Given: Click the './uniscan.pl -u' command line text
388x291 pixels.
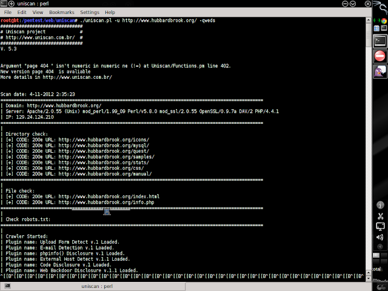Looking at the screenshot, I should pyautogui.click(x=148, y=21).
